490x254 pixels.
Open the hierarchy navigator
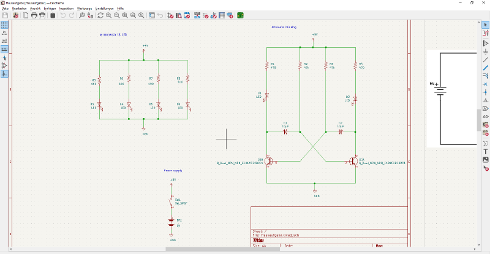tap(152, 15)
